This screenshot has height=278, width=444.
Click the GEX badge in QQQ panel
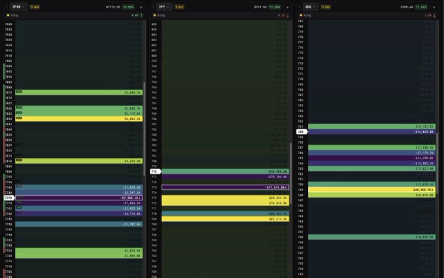[326, 7]
